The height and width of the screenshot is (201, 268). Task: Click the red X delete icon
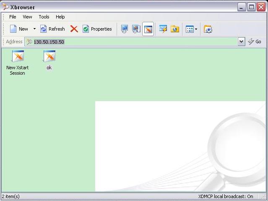74,29
